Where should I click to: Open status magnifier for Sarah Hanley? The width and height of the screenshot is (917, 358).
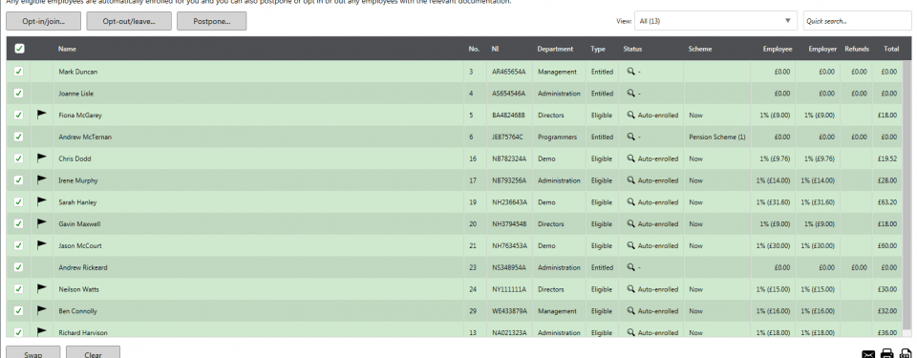click(x=631, y=202)
